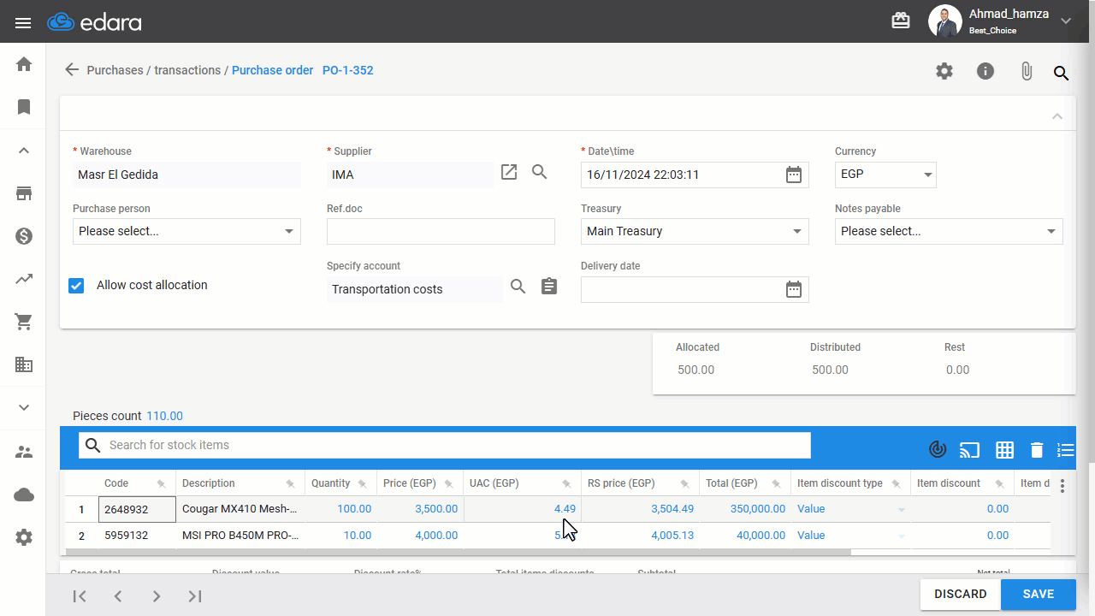Open supplier IMA in new window
The width and height of the screenshot is (1095, 616).
pyautogui.click(x=509, y=172)
